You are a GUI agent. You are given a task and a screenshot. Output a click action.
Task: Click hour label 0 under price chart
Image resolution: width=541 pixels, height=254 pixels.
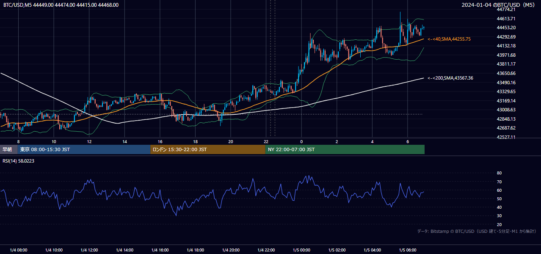[301, 141]
